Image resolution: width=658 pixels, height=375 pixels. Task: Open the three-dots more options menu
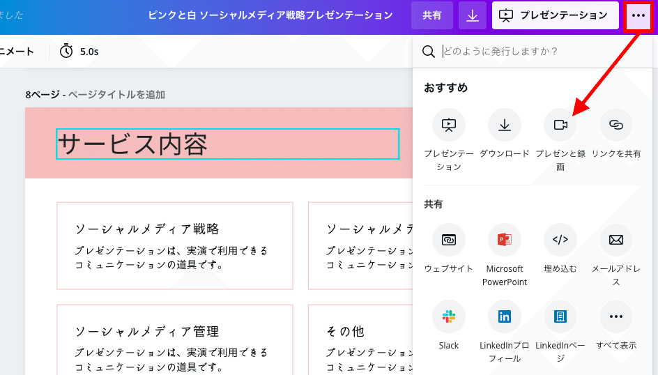click(638, 15)
